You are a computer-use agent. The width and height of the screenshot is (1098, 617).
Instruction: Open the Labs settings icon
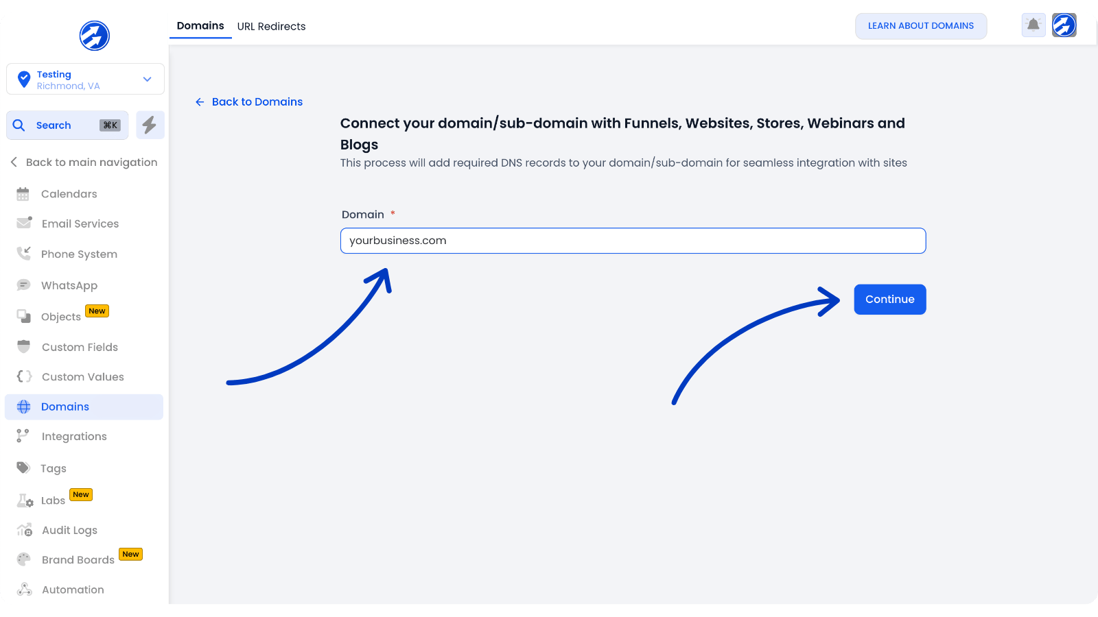[23, 500]
